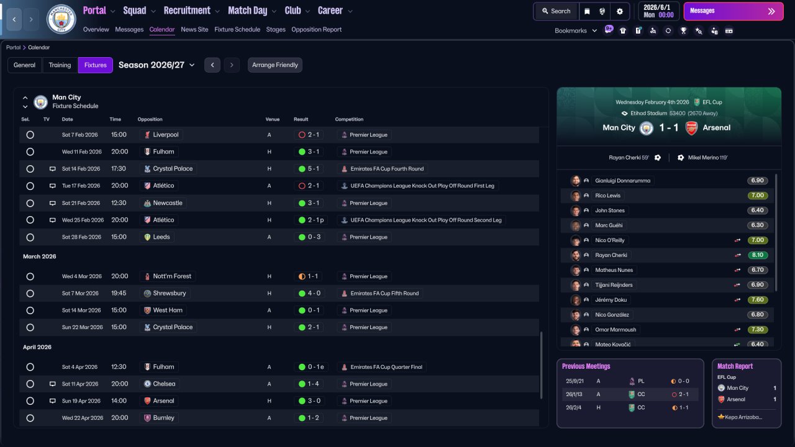Click the Leeds club crest
This screenshot has width=795, height=447.
pyautogui.click(x=147, y=237)
